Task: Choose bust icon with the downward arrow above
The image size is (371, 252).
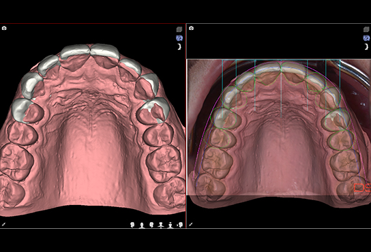Action: click(x=170, y=225)
